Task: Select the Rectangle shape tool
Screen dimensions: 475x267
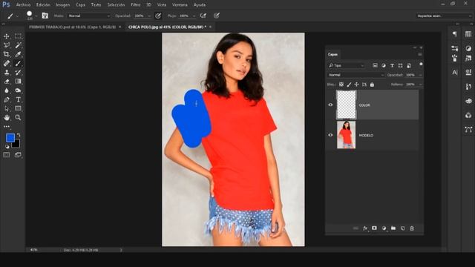Action: [x=18, y=108]
